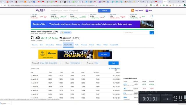The height and width of the screenshot is (105, 186).
Task: Open the CVX Chevron Corporation link
Action: (125, 84)
